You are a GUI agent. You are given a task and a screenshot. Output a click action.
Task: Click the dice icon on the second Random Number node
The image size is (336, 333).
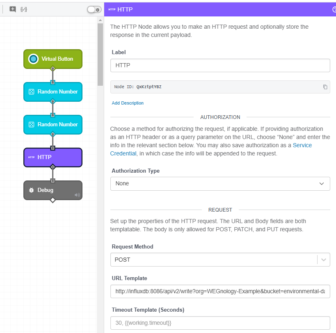click(x=31, y=125)
